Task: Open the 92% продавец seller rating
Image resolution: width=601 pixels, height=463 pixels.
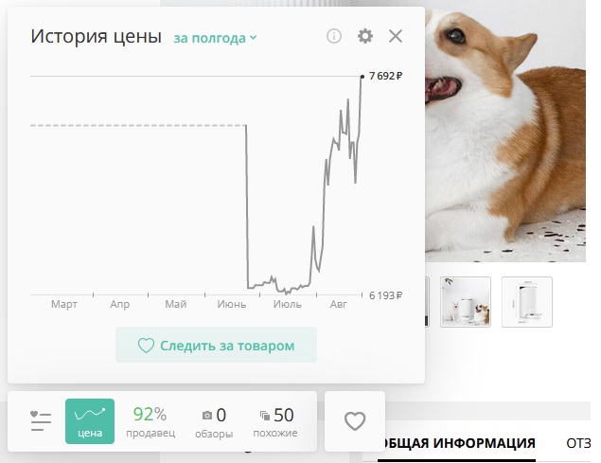Action: point(150,422)
